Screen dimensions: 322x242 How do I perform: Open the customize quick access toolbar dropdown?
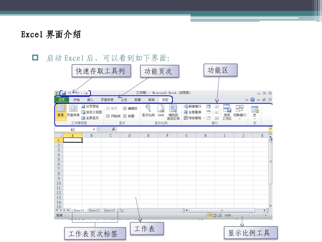point(87,93)
